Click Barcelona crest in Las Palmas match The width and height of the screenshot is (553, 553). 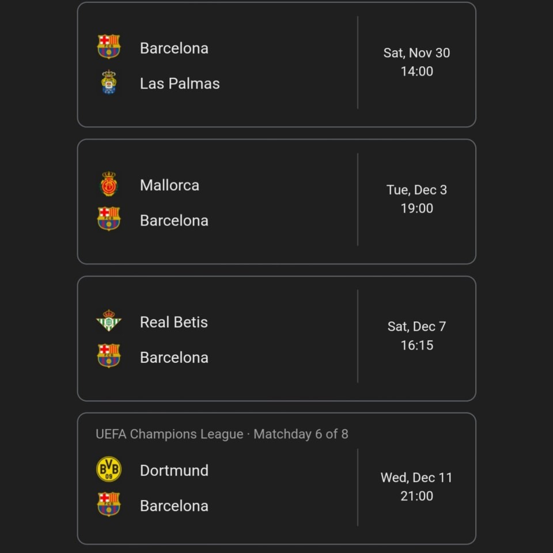point(109,47)
